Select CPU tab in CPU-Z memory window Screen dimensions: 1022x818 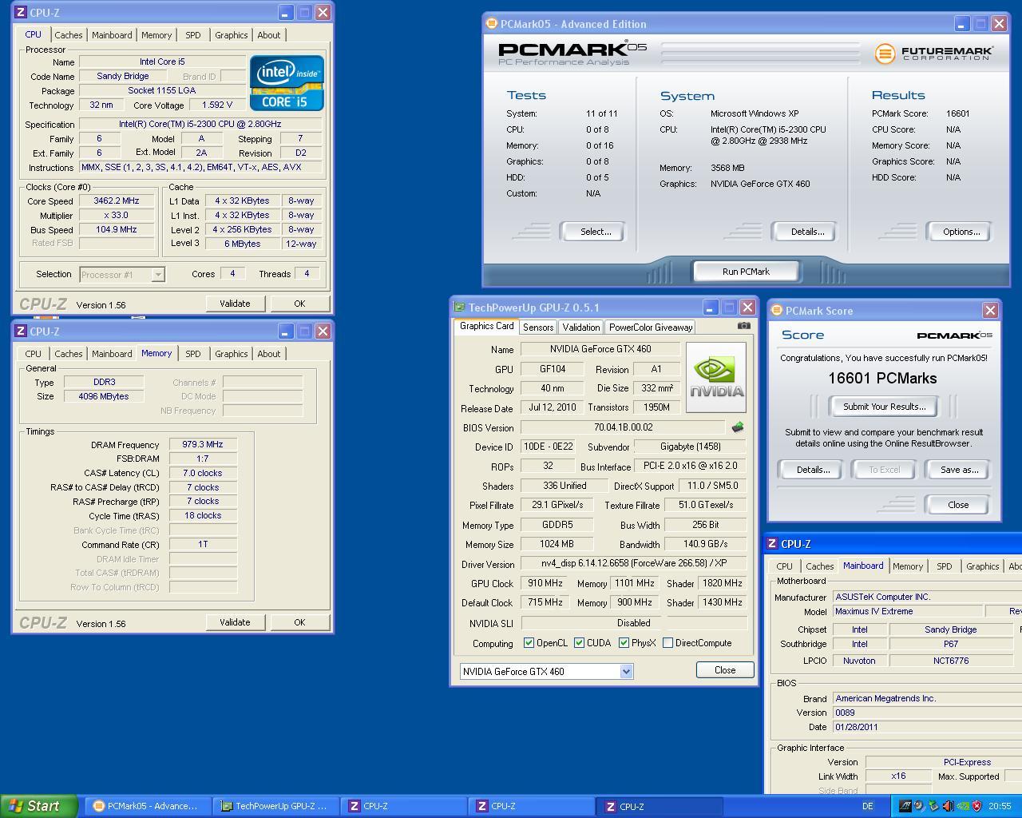33,354
